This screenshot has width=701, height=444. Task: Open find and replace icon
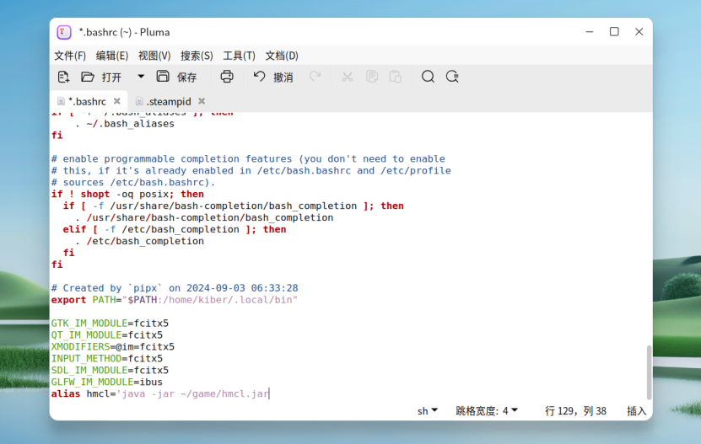452,77
